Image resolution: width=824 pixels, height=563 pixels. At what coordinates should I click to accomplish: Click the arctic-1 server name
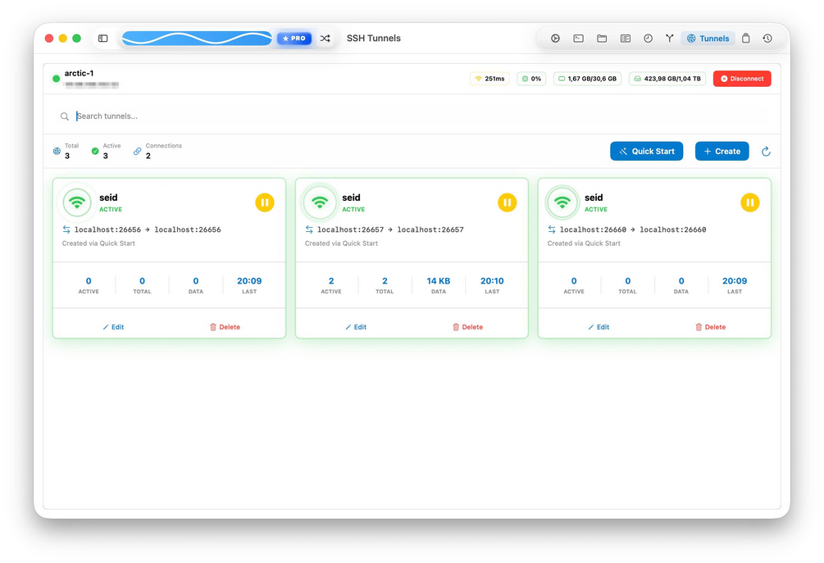79,74
